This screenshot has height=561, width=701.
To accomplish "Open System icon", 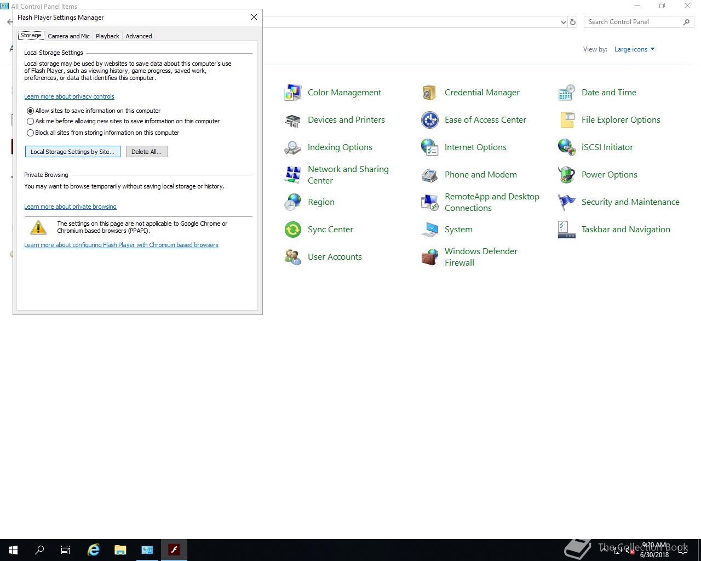I will [429, 230].
